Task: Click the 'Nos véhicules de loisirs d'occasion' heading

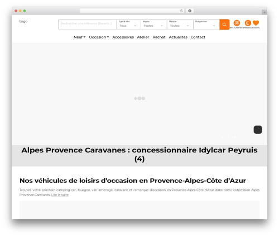Action: [x=133, y=181]
